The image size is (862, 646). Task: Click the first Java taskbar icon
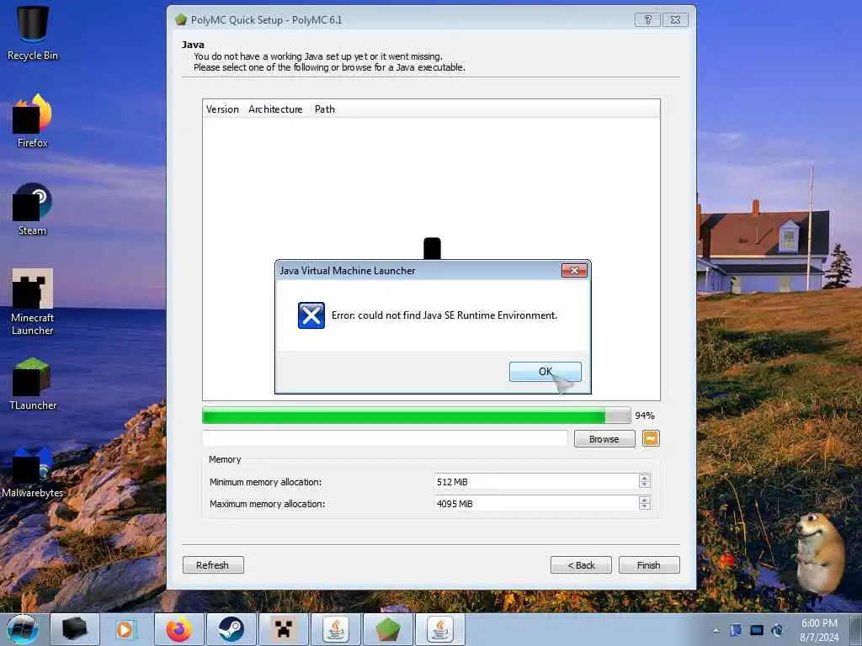tap(336, 629)
